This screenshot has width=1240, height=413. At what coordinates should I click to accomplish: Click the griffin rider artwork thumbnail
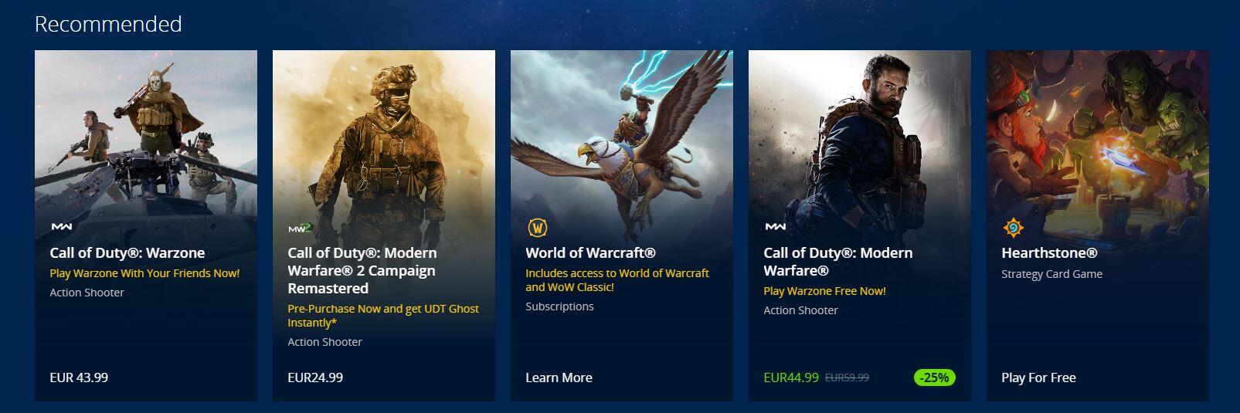click(622, 131)
